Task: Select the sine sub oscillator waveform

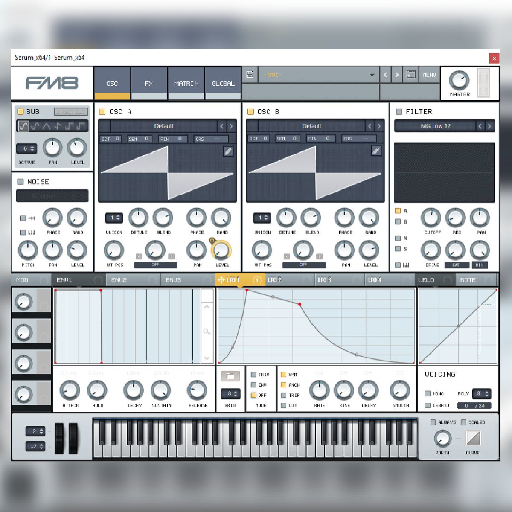Action: [x=23, y=126]
